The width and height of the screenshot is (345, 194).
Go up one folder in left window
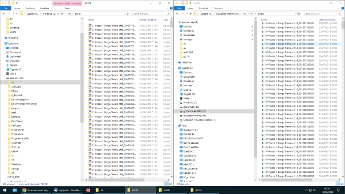point(17,14)
